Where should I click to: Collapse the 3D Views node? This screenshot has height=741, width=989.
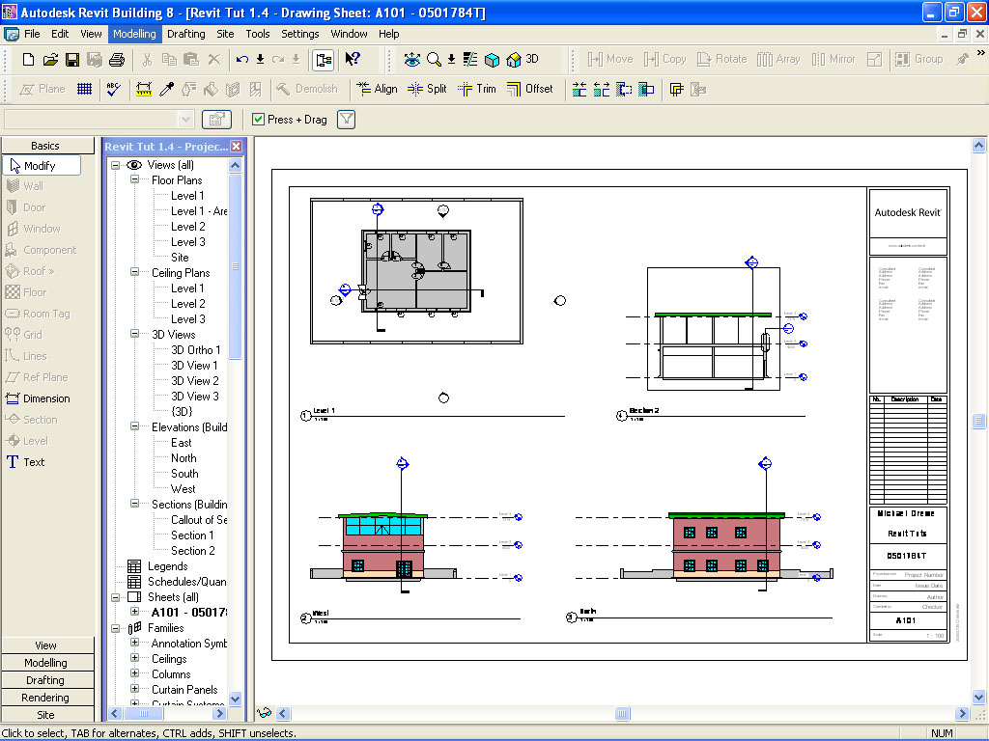tap(134, 334)
